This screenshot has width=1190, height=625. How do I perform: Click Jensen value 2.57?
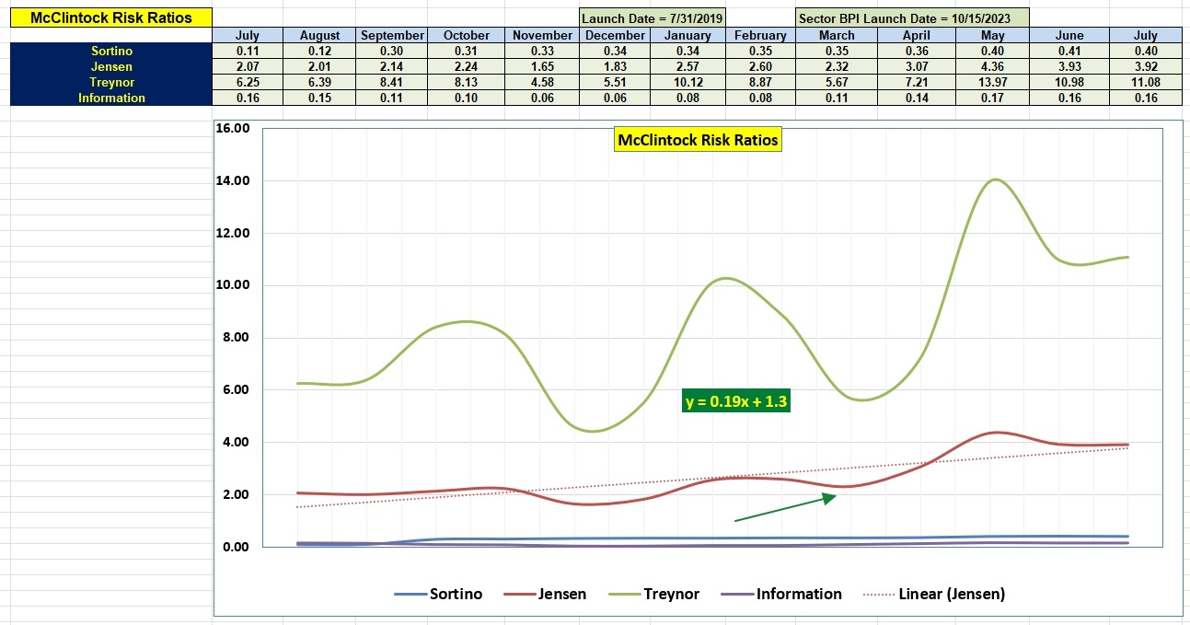tap(688, 66)
